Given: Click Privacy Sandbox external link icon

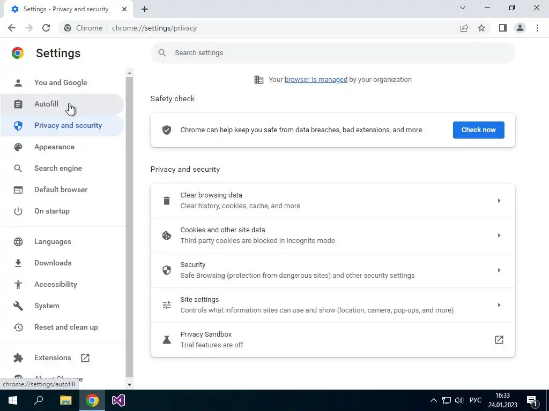Looking at the screenshot, I should [499, 340].
